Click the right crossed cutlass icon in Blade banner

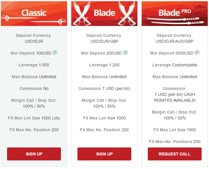[127, 14]
